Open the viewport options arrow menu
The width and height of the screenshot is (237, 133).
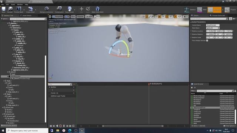pyautogui.click(x=50, y=17)
